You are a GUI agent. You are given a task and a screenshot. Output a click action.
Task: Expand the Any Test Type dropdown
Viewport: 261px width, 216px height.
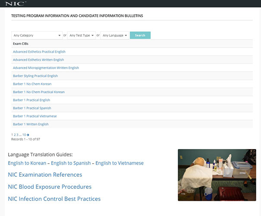pyautogui.click(x=82, y=35)
